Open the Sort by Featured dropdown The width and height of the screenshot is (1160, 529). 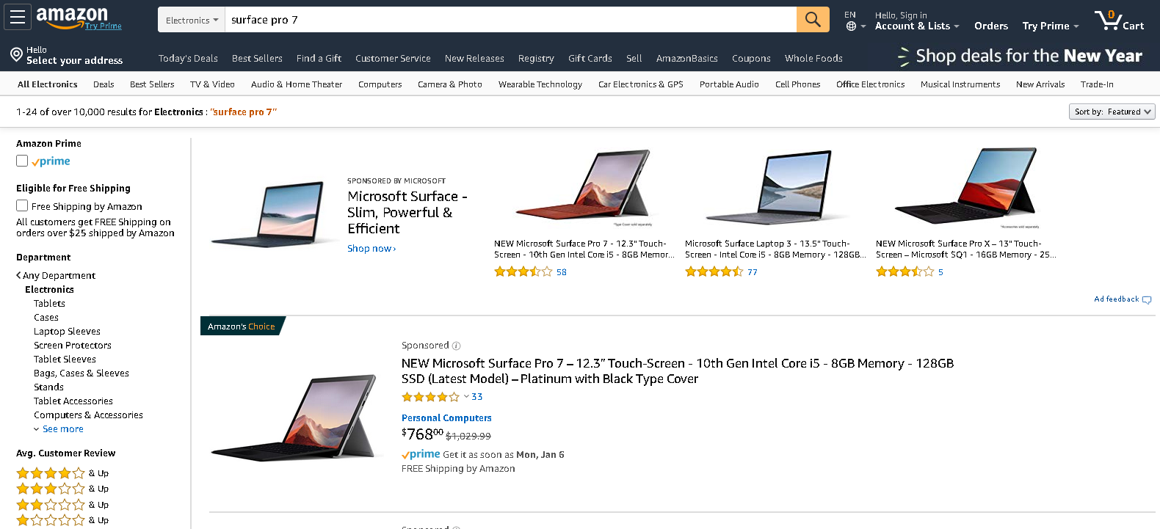[1112, 112]
